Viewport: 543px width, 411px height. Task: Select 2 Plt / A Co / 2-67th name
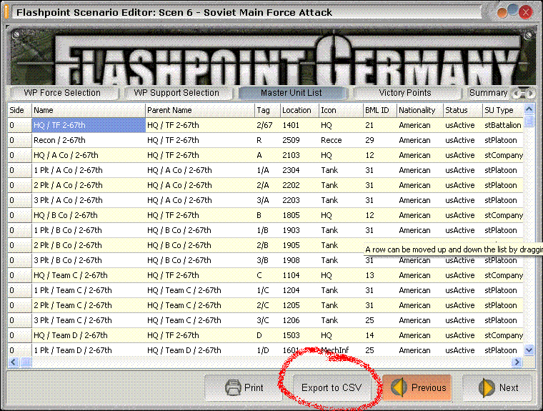coord(89,185)
